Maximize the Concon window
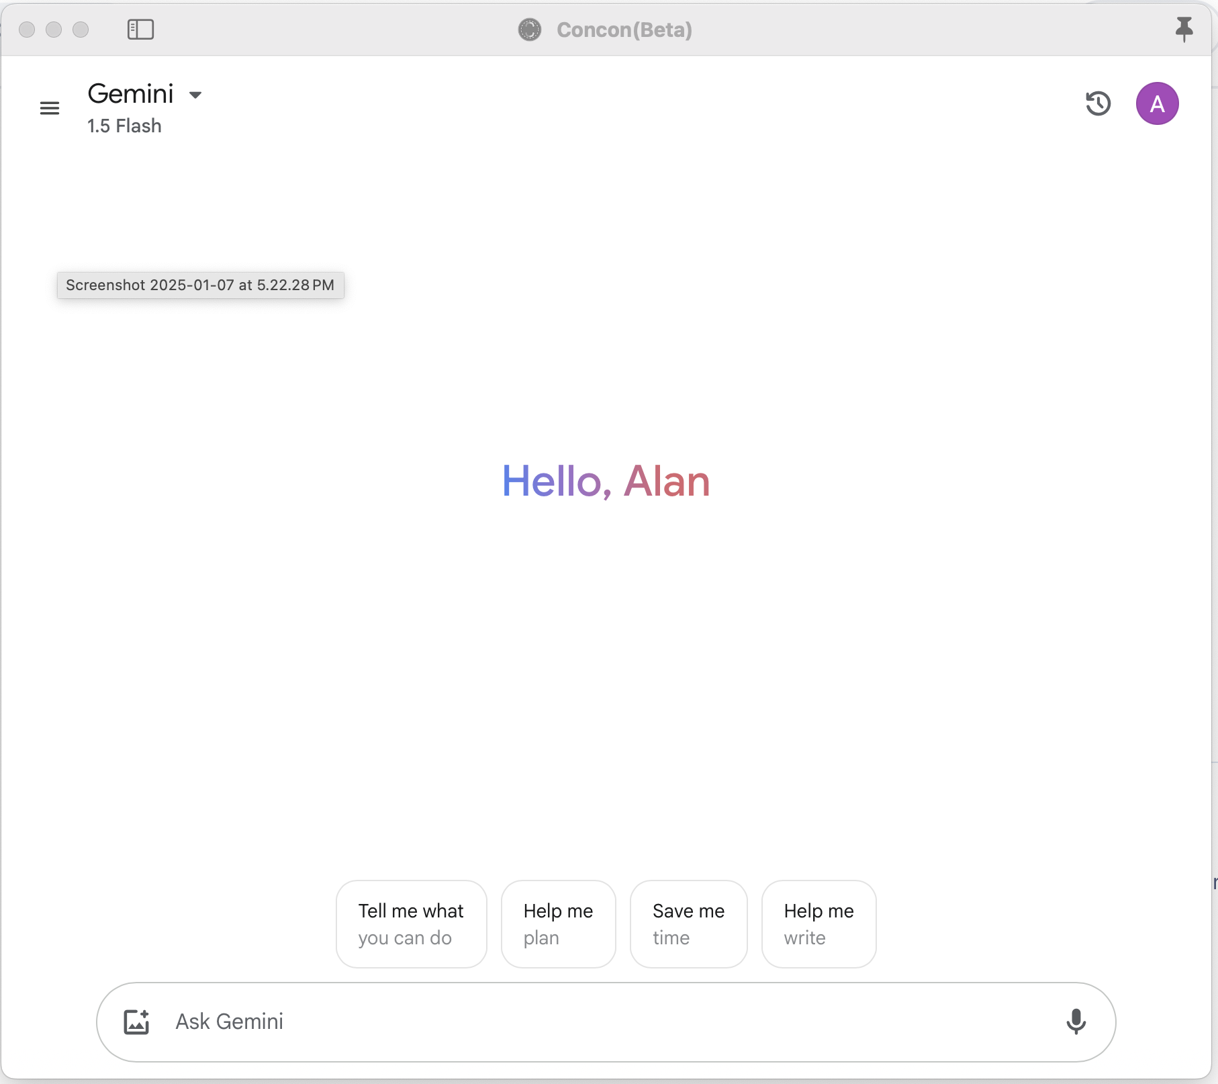1218x1084 pixels. coord(81,30)
